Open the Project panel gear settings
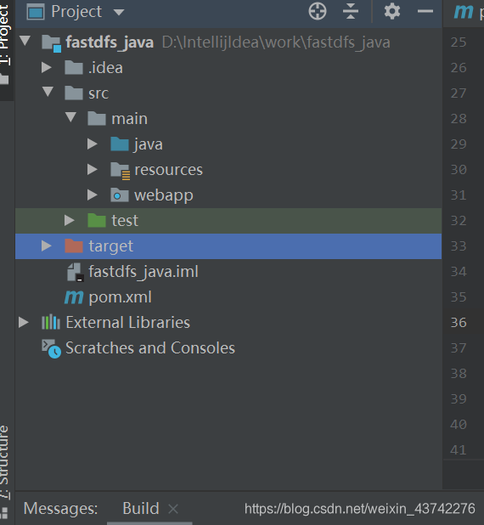 tap(392, 11)
